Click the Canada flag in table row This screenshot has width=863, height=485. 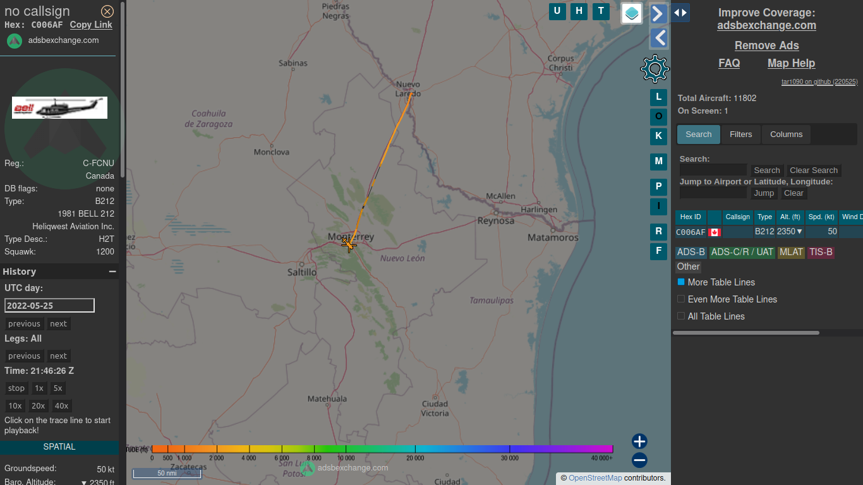click(x=715, y=232)
